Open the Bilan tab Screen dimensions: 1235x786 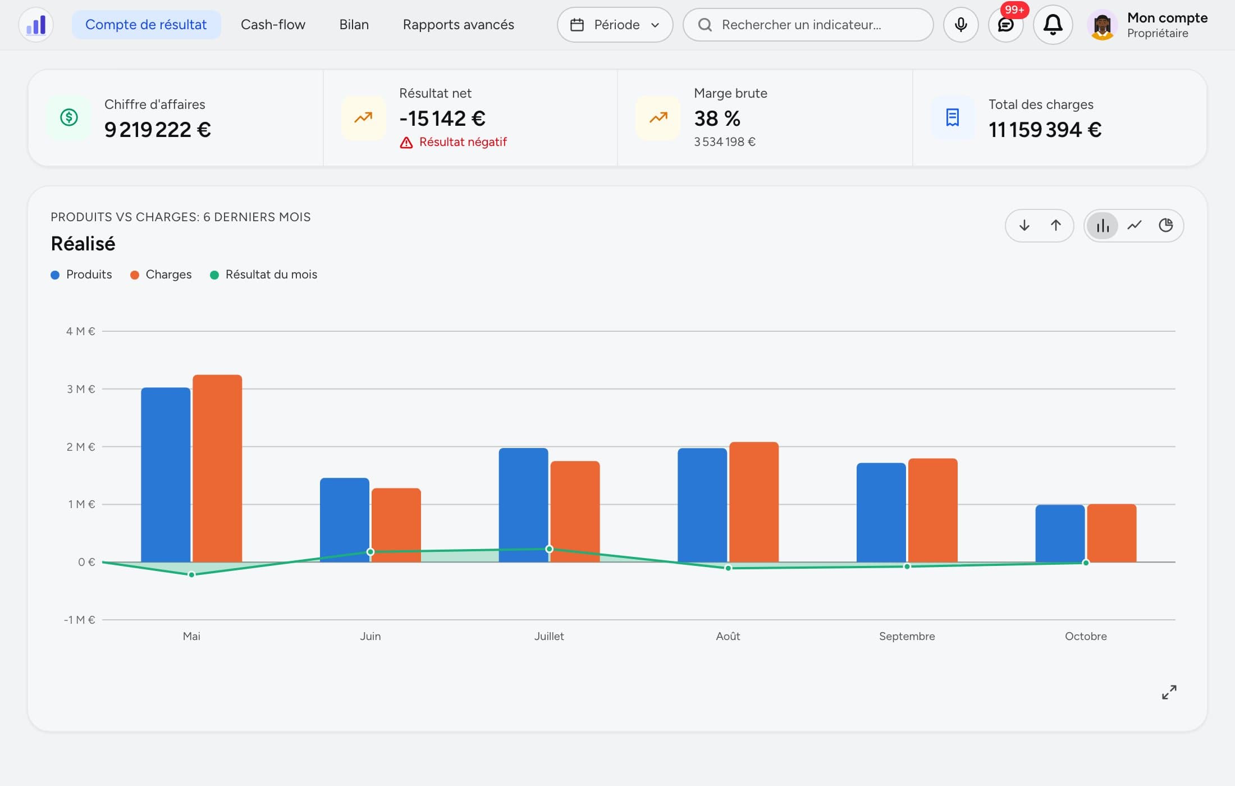354,25
